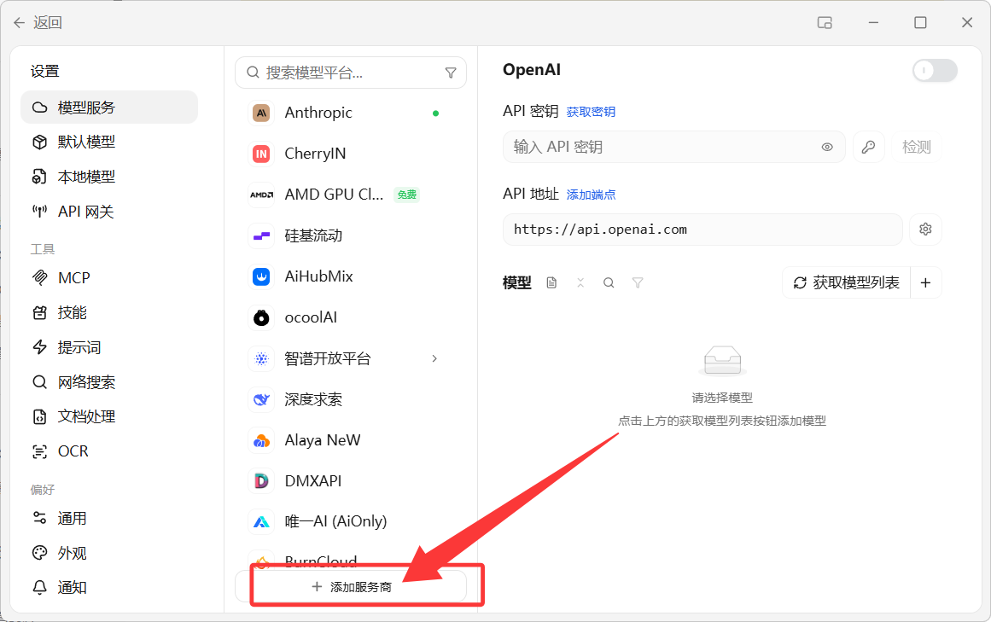Click the back arrow icon

pos(19,23)
